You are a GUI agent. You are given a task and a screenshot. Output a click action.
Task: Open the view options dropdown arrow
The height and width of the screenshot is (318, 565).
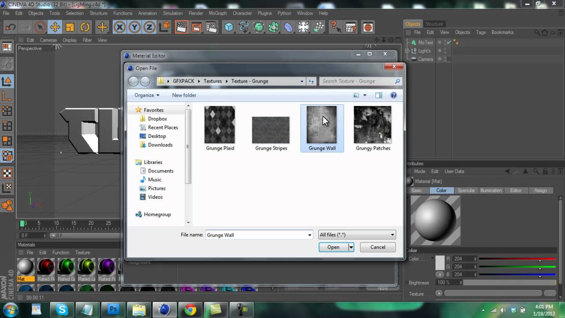[365, 95]
